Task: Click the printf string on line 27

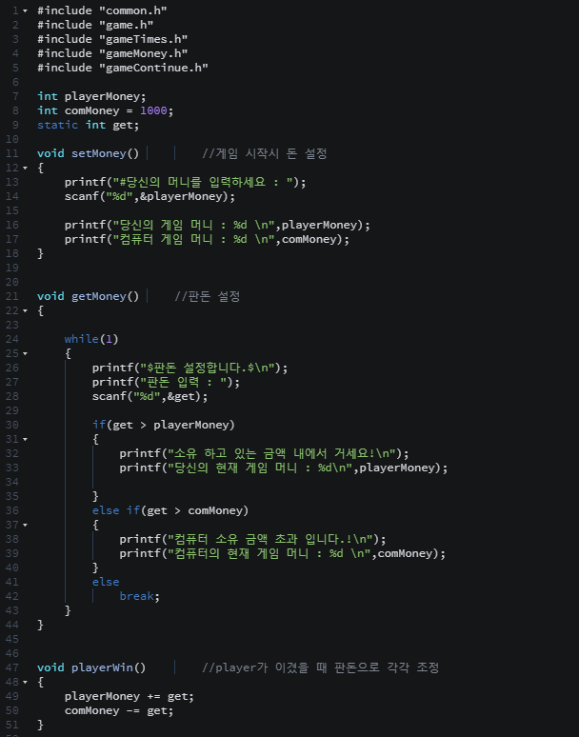Action: click(x=183, y=382)
